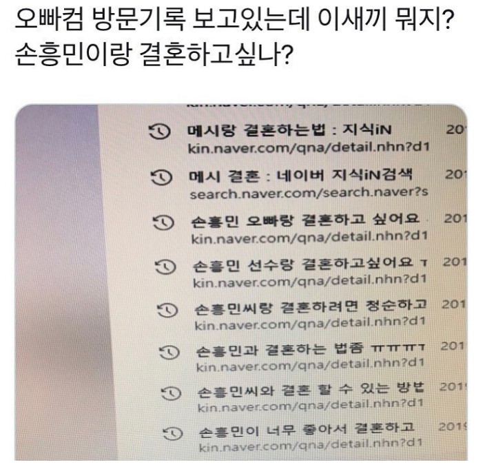Click history icon beside 손흥민과 결혼하는 법좀
This screenshot has width=485, height=469.
tap(169, 353)
